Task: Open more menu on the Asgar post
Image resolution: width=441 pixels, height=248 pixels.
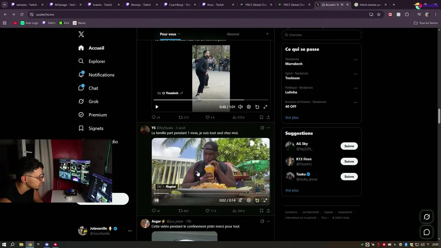Action: [268, 221]
